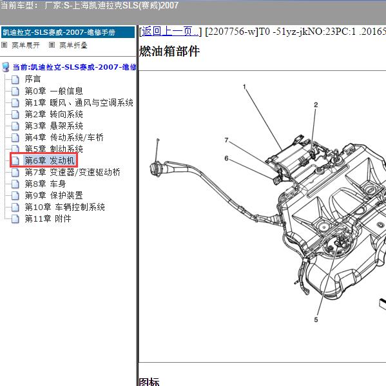Open 第9章 保护装置 chapter
This screenshot has width=386, height=386.
click(x=53, y=195)
